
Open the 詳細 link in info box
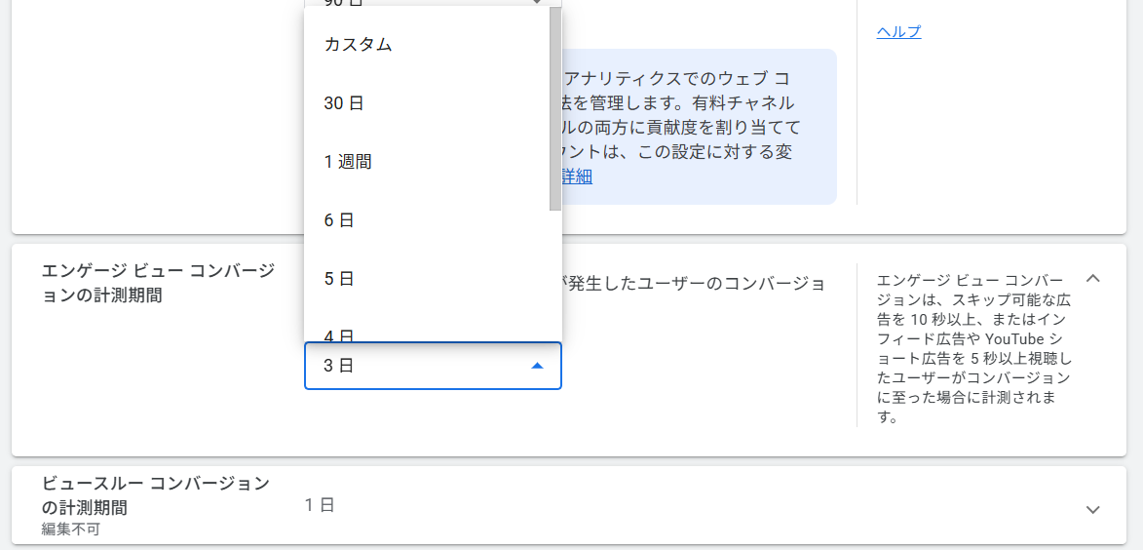point(577,177)
